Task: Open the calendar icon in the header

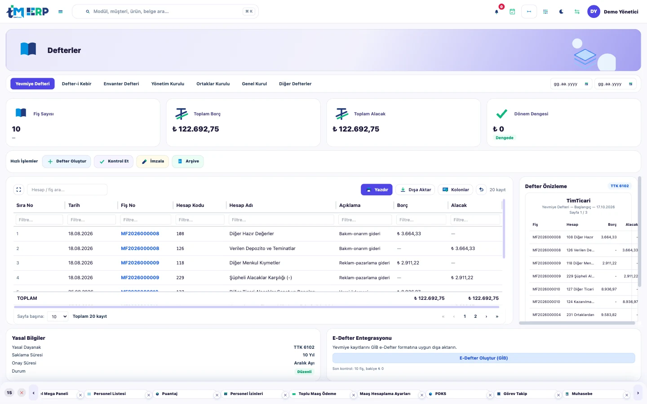Action: [512, 12]
